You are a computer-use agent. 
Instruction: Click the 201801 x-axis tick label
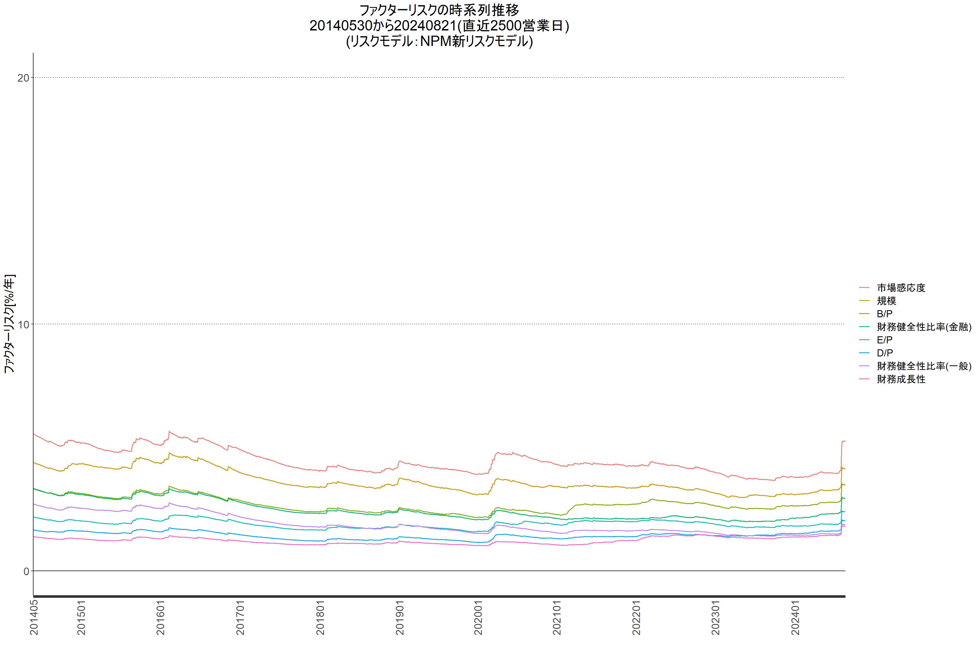[320, 618]
